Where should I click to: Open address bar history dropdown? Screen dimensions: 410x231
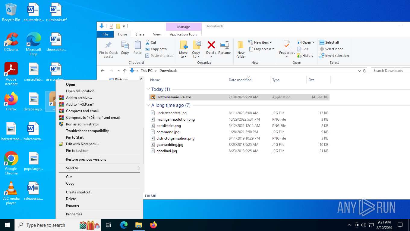coord(359,71)
